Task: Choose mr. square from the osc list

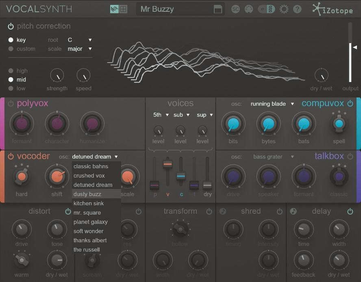Action: click(x=96, y=213)
